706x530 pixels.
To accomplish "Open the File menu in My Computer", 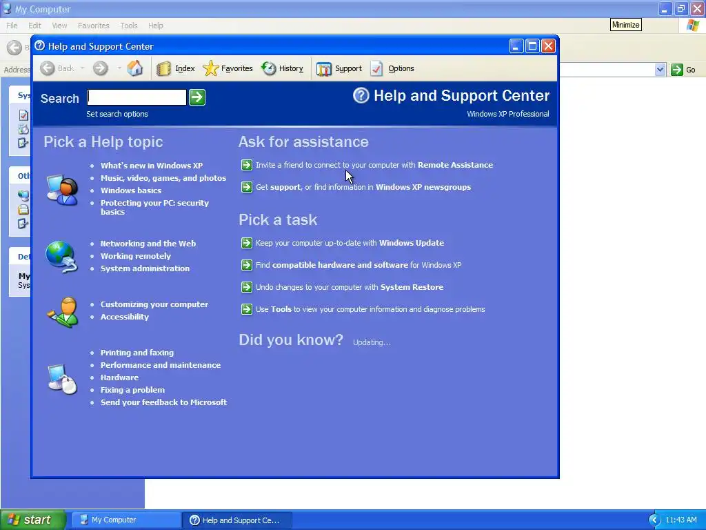I will point(12,26).
